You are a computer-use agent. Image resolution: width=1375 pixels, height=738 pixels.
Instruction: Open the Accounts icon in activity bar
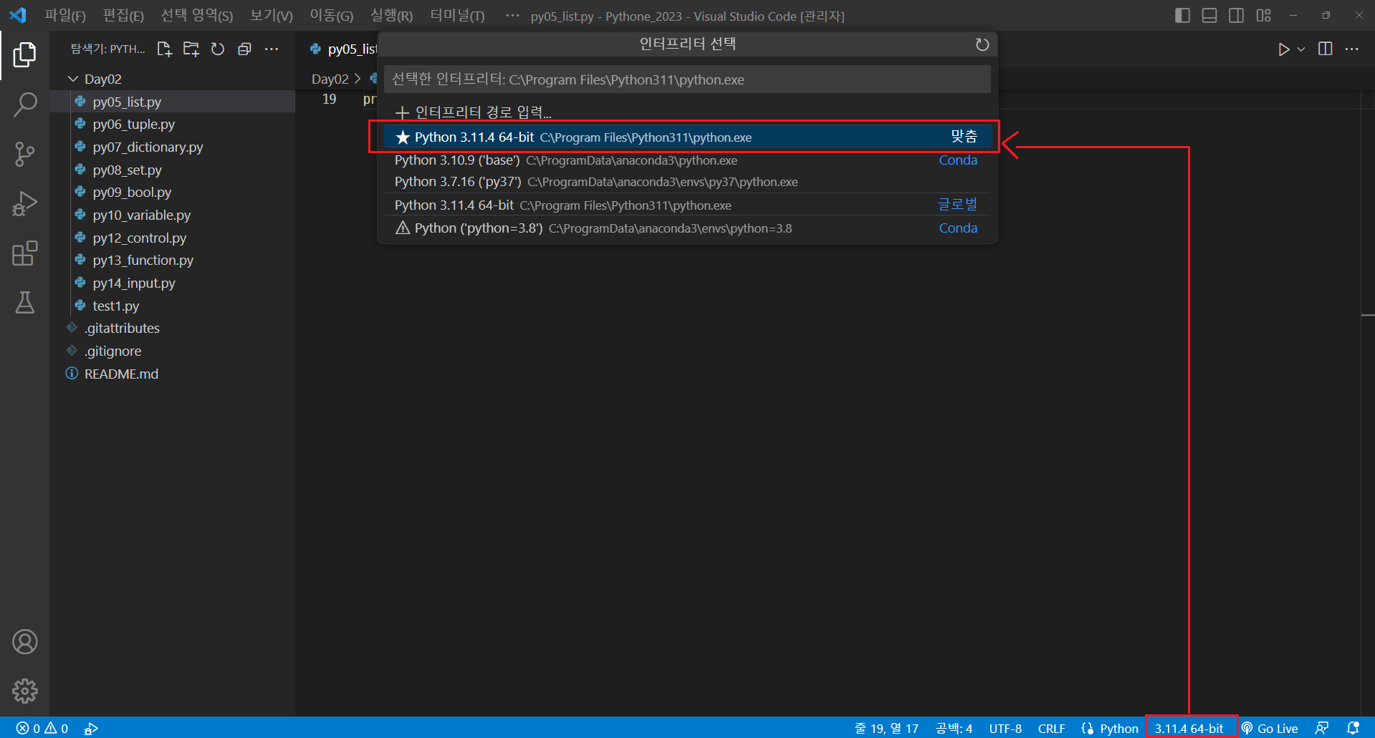click(24, 642)
